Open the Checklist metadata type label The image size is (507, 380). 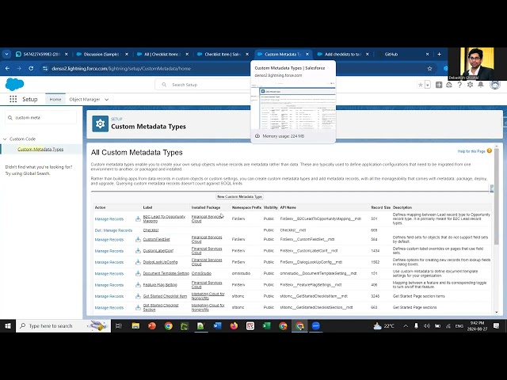click(x=151, y=230)
